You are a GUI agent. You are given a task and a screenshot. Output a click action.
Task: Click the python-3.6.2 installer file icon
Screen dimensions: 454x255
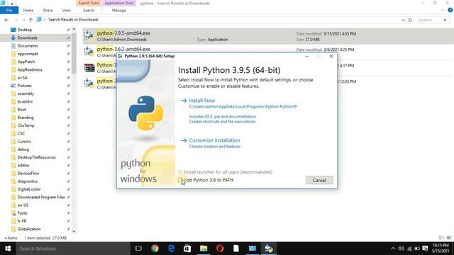[x=89, y=52]
